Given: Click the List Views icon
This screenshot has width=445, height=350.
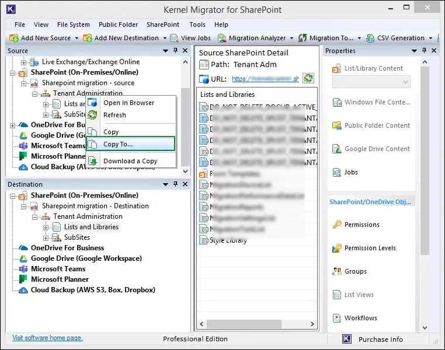Looking at the screenshot, I should coord(337,295).
